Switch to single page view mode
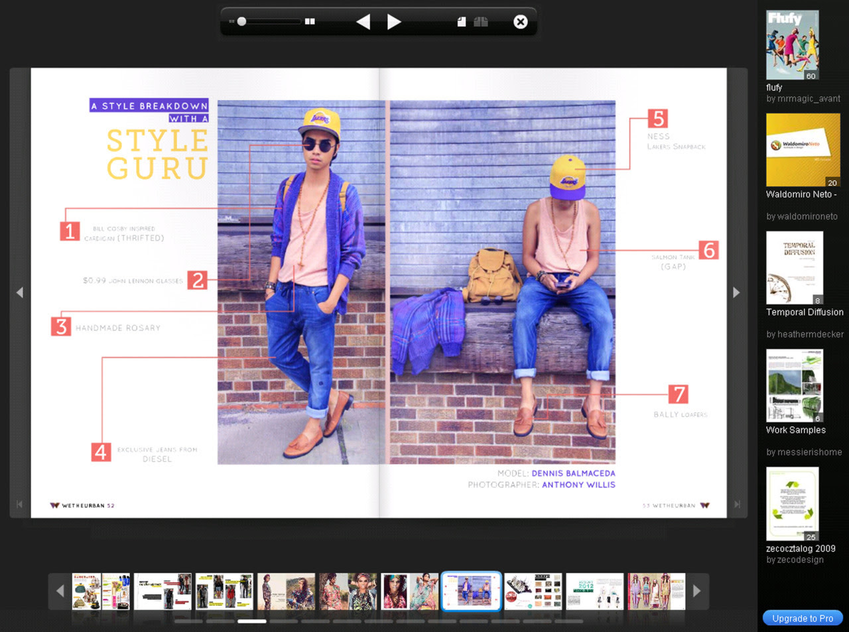This screenshot has width=849, height=632. pos(462,22)
